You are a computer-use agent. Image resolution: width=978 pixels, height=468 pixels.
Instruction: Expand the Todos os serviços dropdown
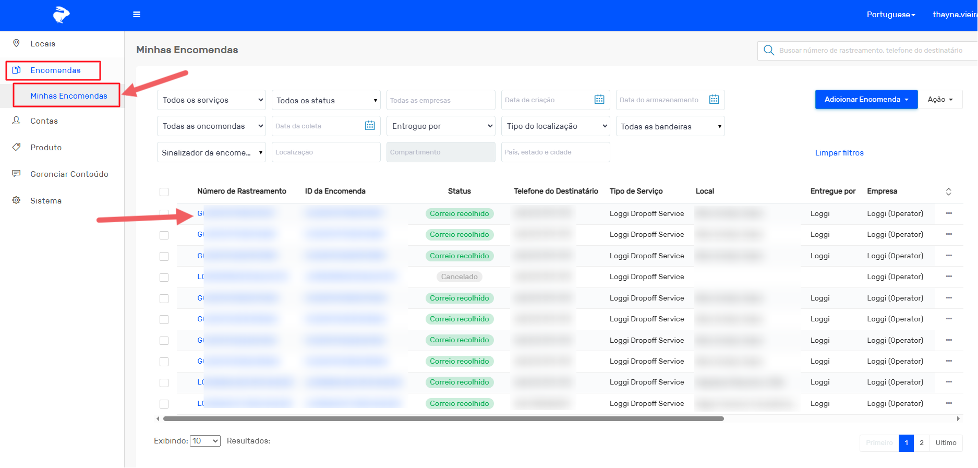211,100
